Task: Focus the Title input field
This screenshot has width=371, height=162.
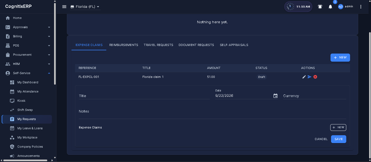Action: [144, 96]
